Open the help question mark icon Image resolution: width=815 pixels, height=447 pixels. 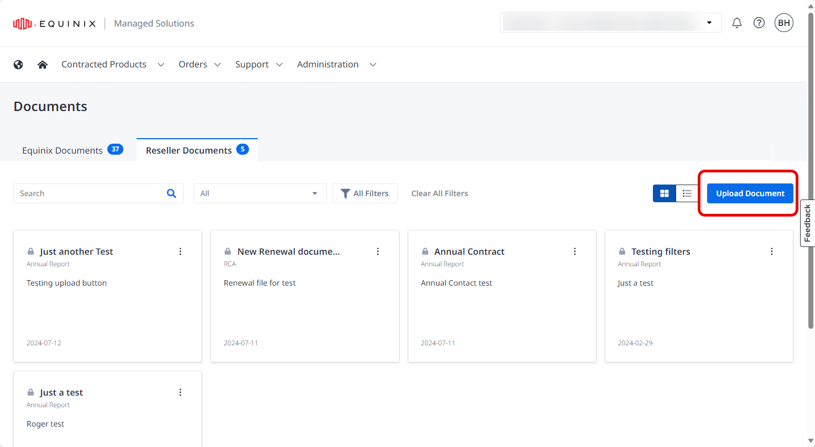click(759, 23)
